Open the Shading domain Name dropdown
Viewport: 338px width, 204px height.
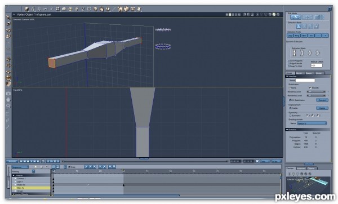[x=312, y=123]
